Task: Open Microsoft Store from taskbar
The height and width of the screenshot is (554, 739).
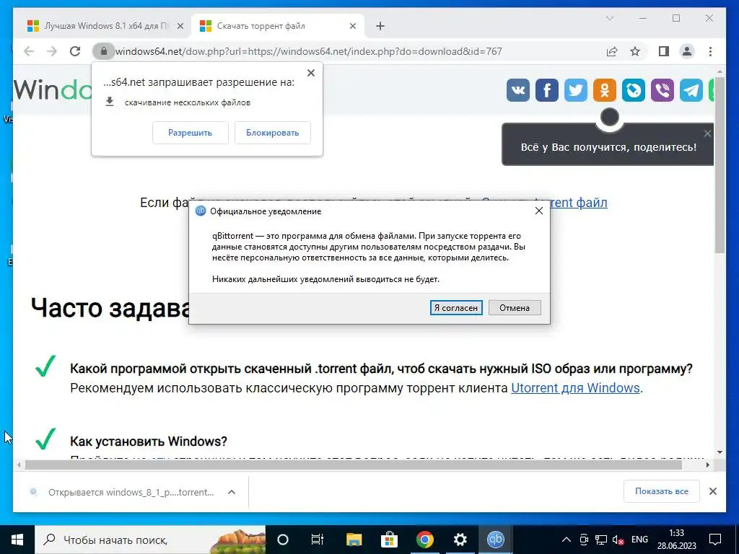Action: click(389, 540)
